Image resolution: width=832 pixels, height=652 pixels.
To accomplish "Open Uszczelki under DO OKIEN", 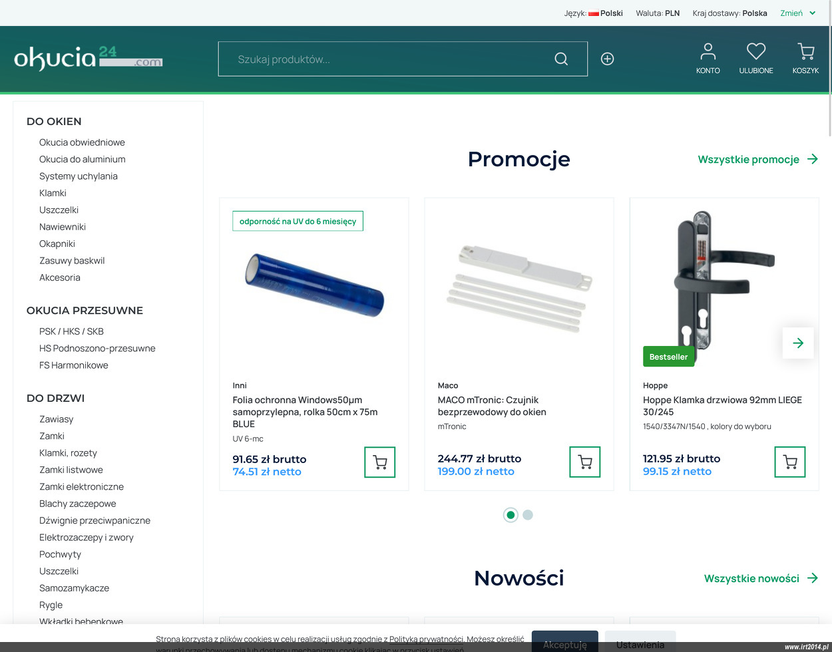I will (x=59, y=210).
